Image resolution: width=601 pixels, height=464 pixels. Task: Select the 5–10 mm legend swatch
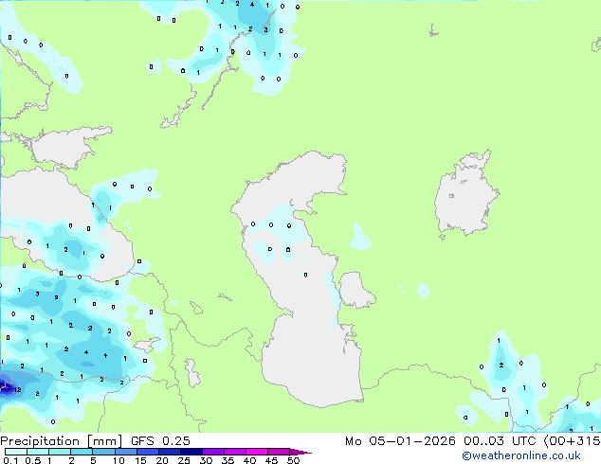(x=103, y=452)
